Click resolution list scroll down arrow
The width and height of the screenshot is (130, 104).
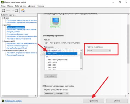[x=81, y=69]
